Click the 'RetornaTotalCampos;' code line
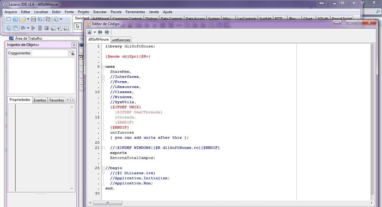The image size is (382, 207). click(x=133, y=158)
